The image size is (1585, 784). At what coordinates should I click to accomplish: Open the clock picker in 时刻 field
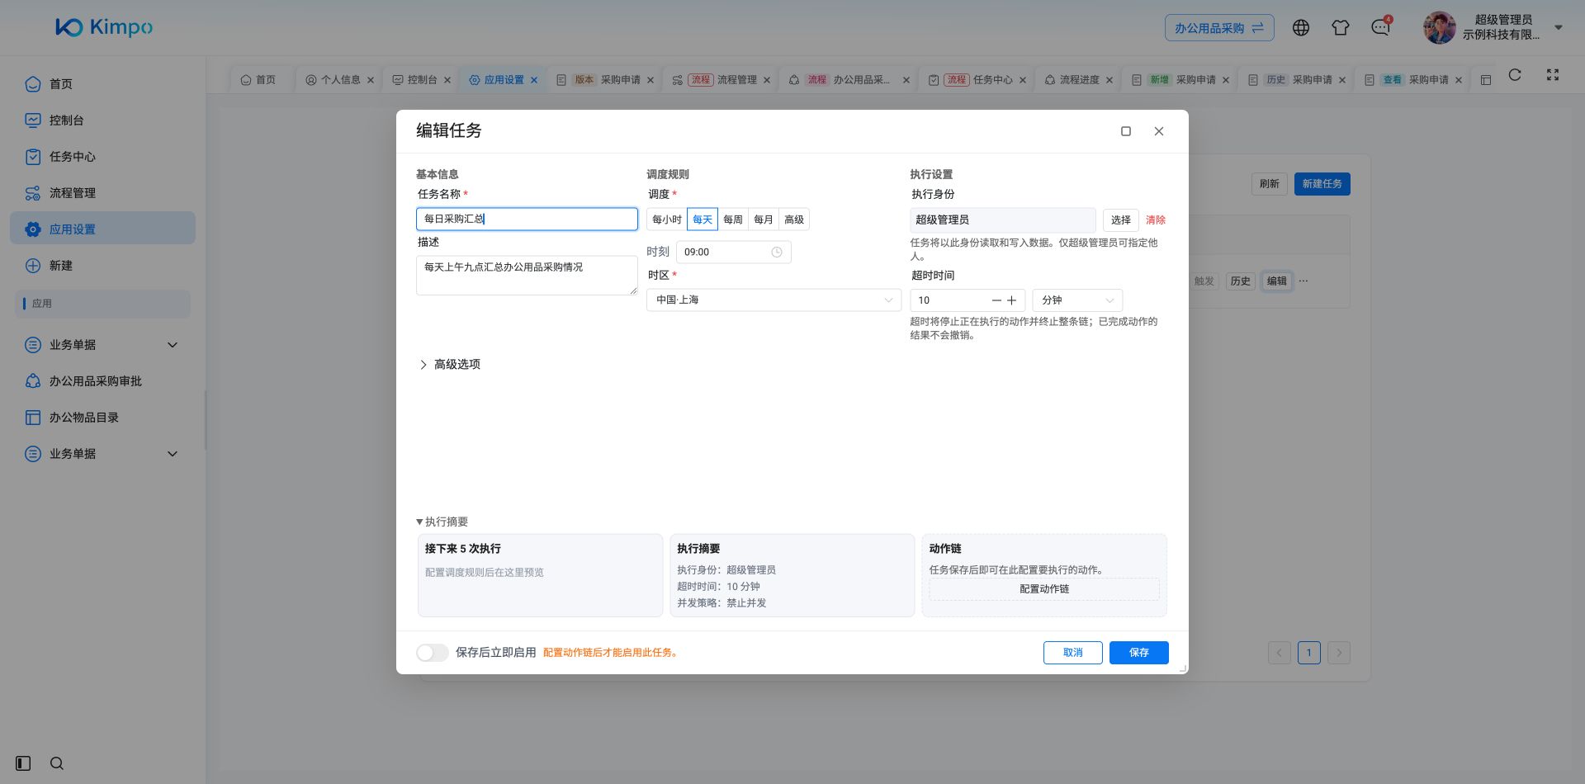[x=777, y=253]
